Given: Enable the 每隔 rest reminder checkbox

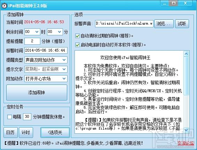Looking at the screenshot, I should (x=9, y=117).
